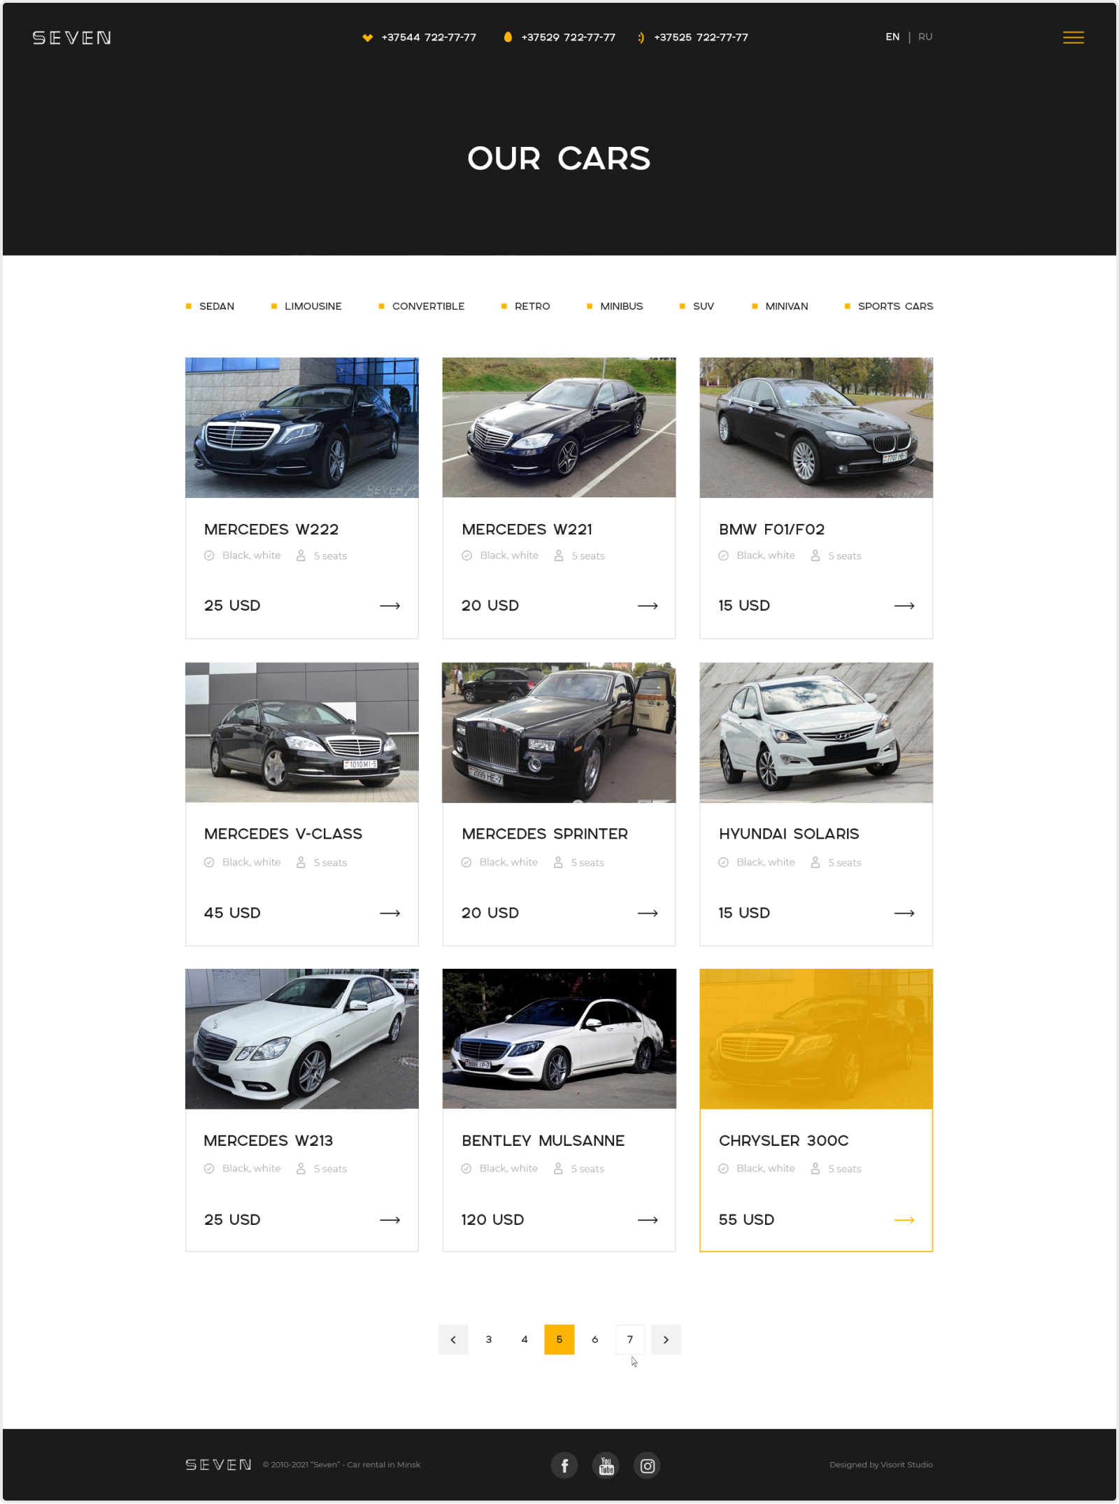Open the Mercedes W221 car photo

tap(559, 428)
